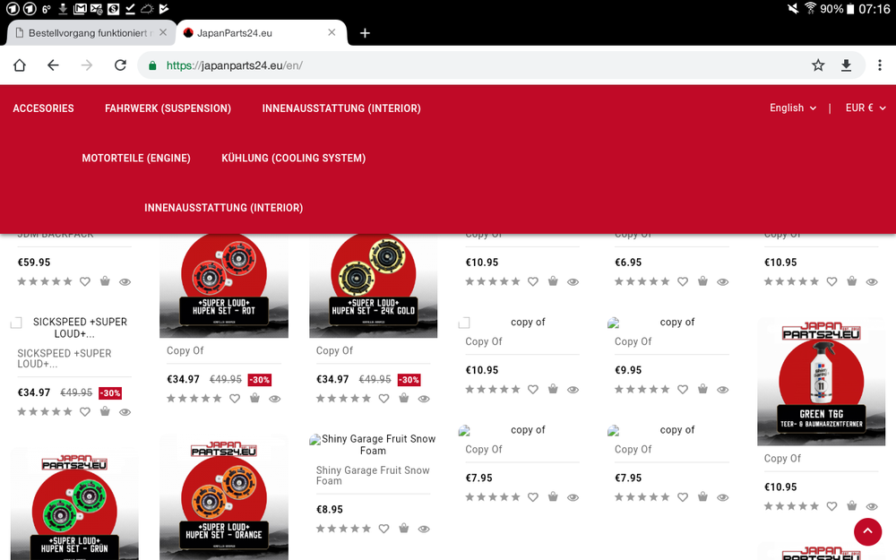Image resolution: width=896 pixels, height=560 pixels.
Task: Add Shiny Garage Fruit Snow Foam to wishlist
Action: [384, 530]
